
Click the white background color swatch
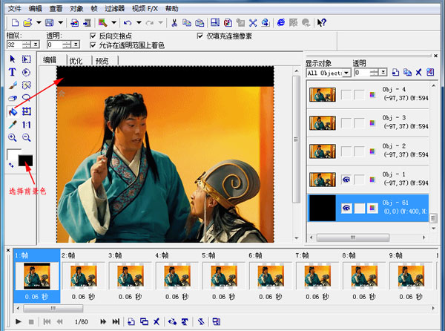12,153
